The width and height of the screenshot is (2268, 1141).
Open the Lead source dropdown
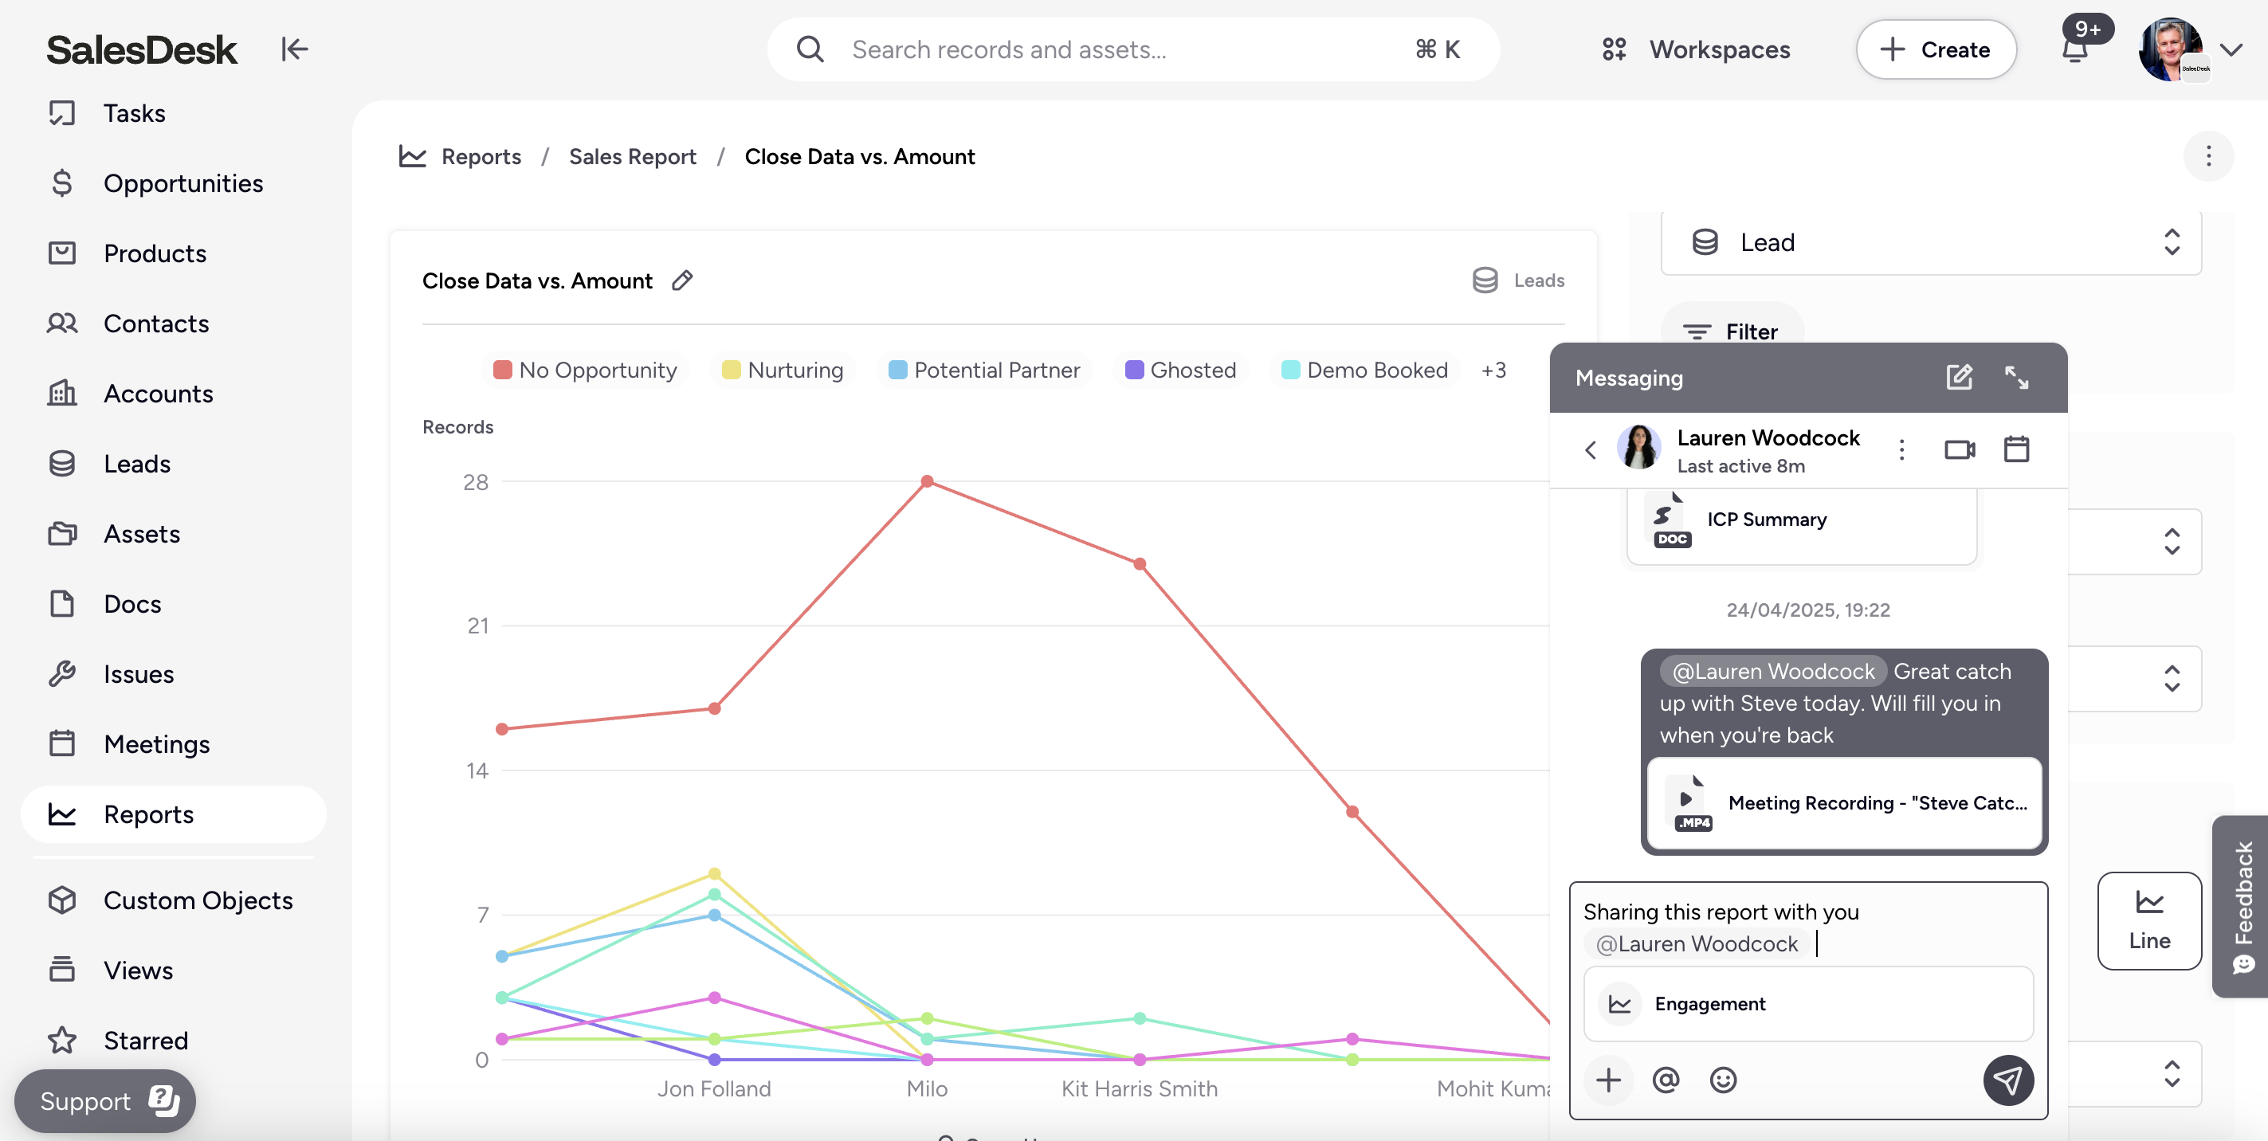coord(1930,242)
